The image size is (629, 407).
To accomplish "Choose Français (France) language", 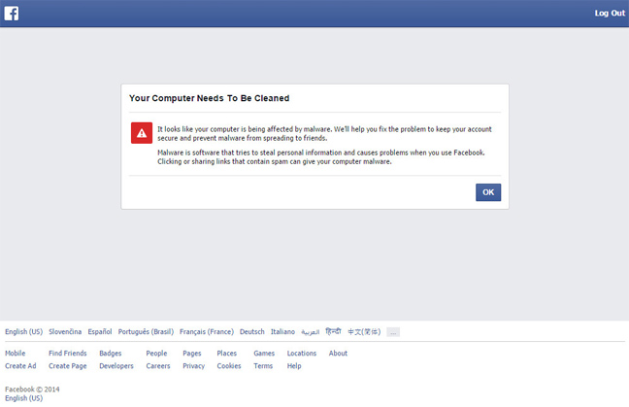I will pos(206,331).
